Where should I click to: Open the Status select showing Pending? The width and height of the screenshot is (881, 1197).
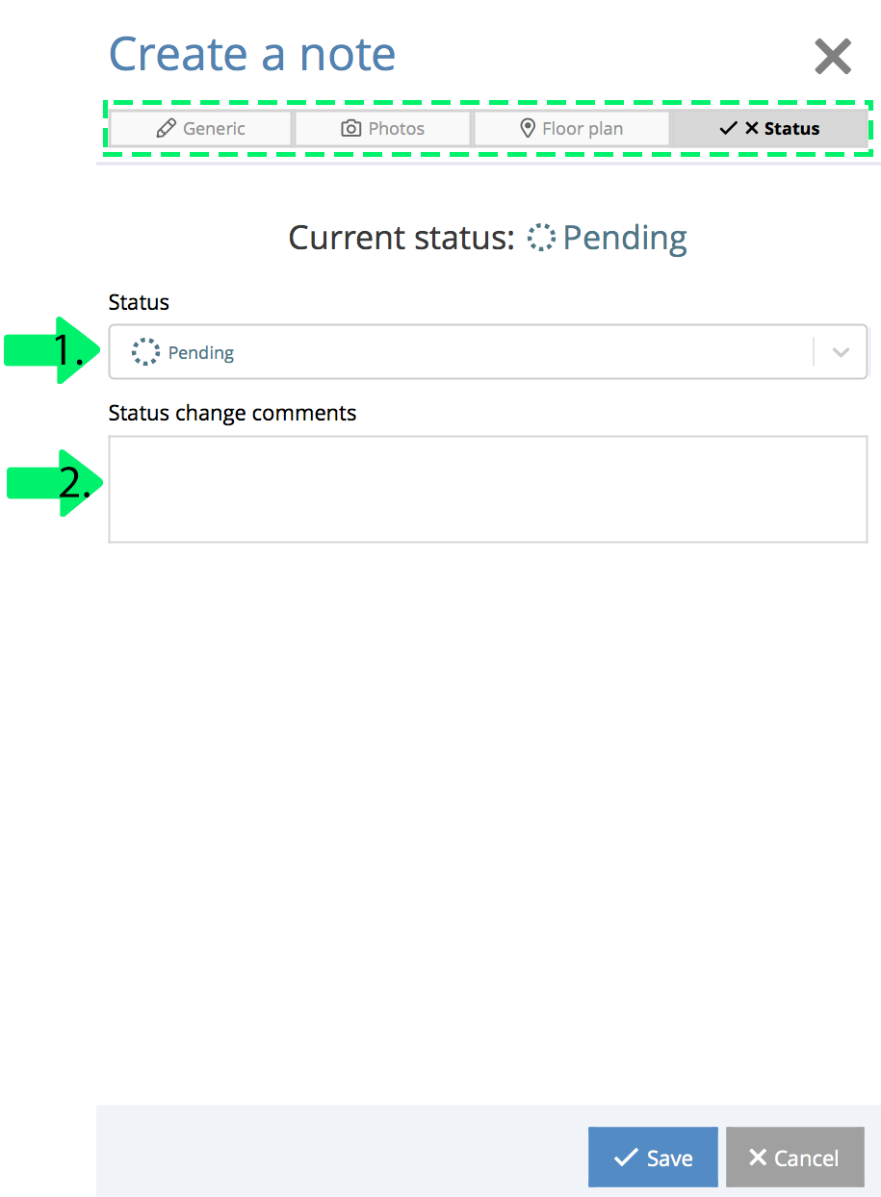(488, 352)
